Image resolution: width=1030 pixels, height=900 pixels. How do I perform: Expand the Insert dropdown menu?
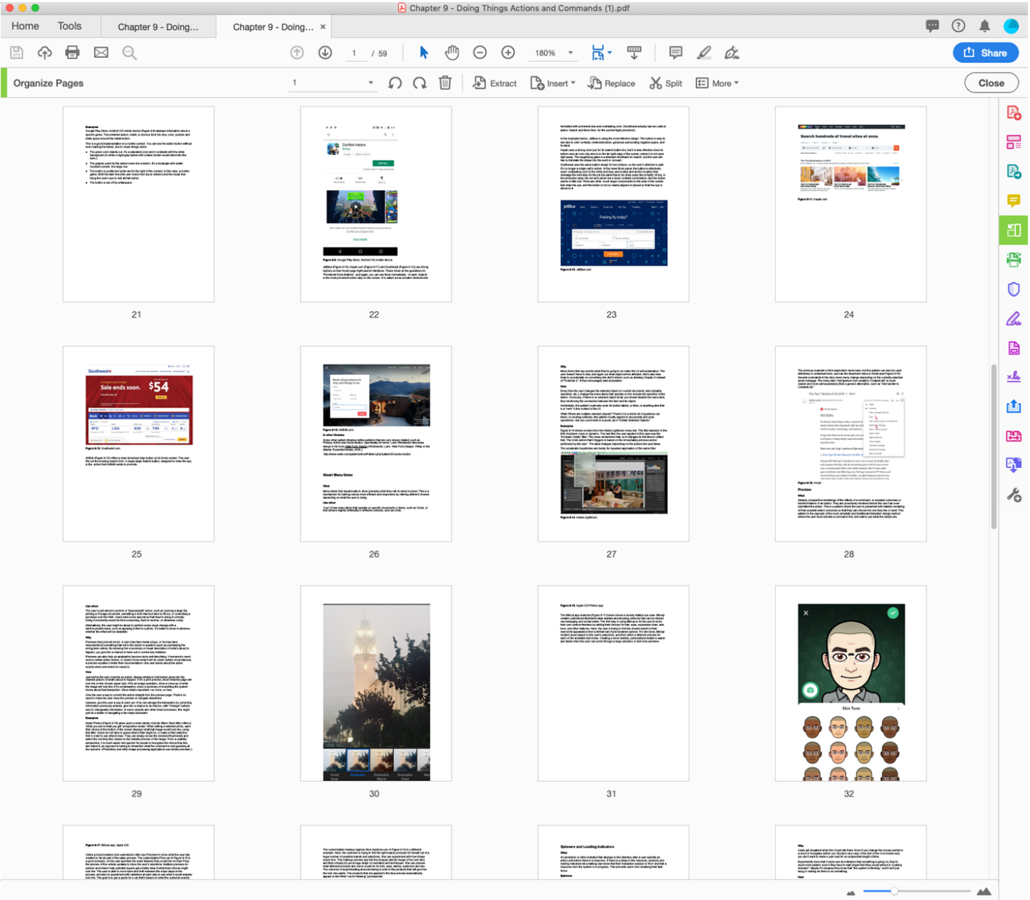tap(553, 83)
